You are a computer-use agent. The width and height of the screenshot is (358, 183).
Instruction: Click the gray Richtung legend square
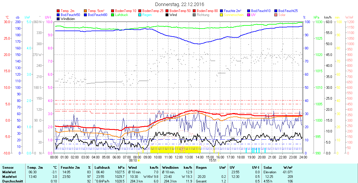pyautogui.click(x=194, y=15)
